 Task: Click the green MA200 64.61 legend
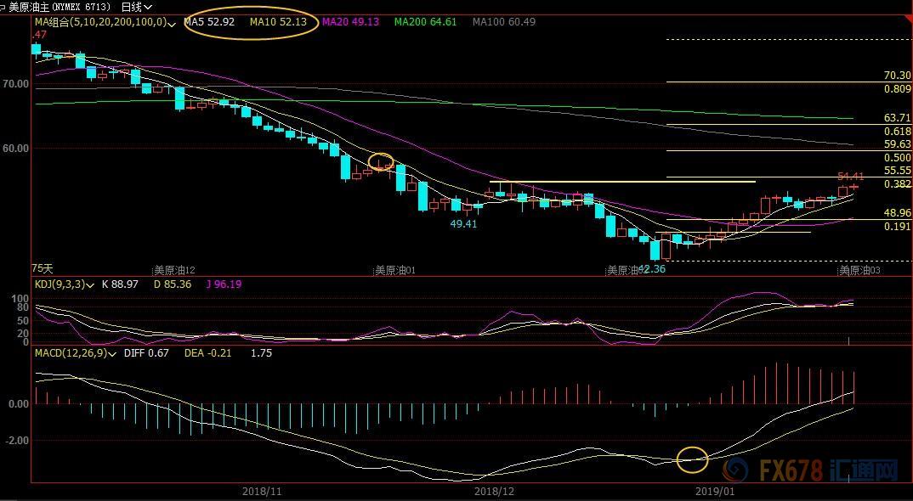(x=425, y=22)
